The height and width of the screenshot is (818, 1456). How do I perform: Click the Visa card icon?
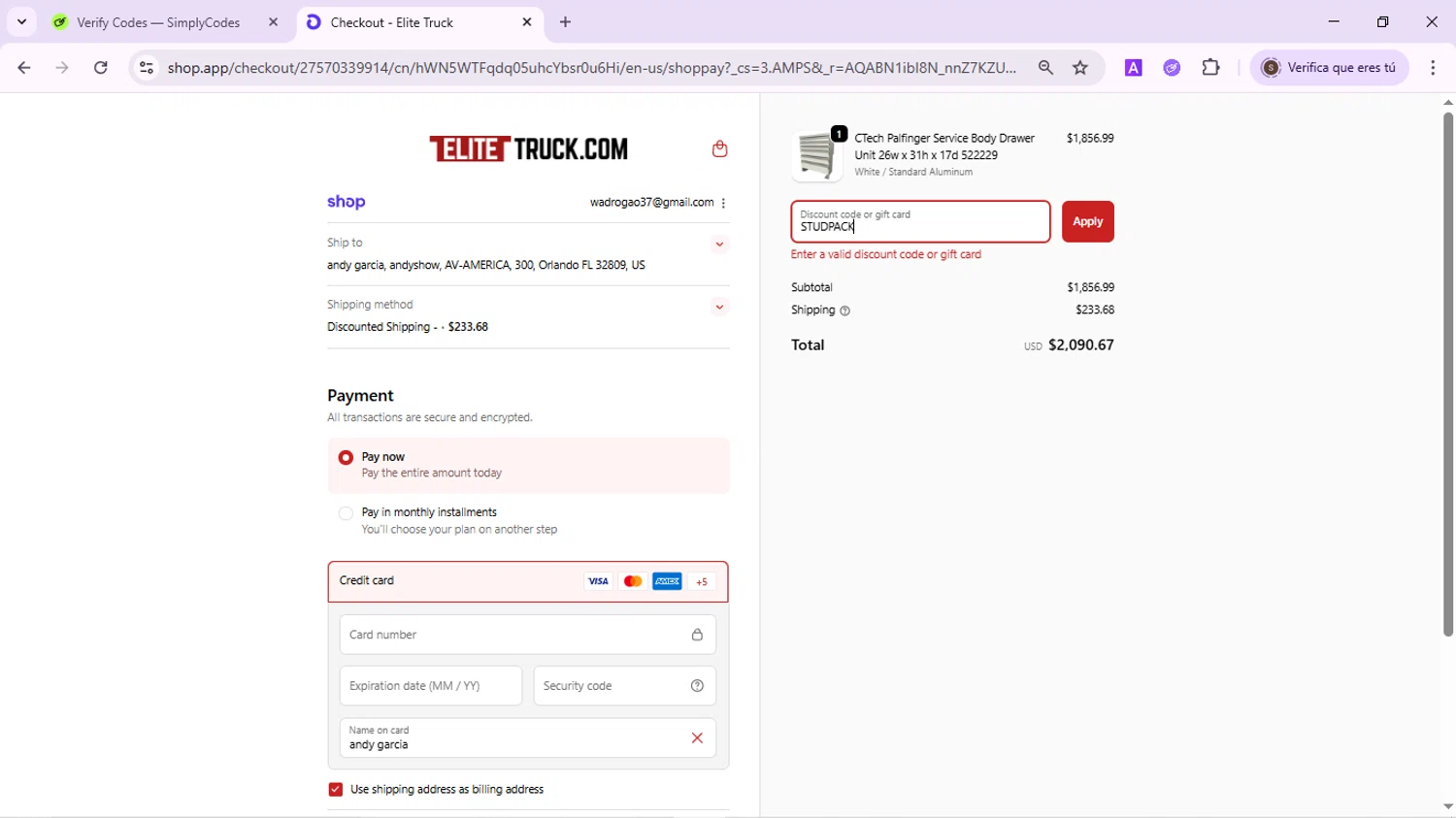[x=598, y=581]
